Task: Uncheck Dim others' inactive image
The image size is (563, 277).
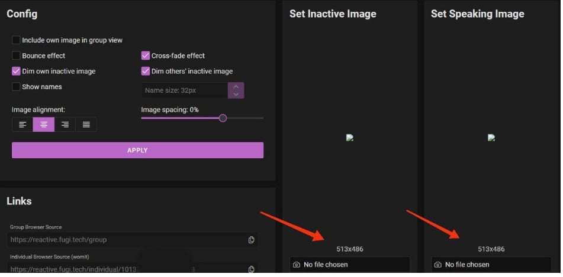Action: pyautogui.click(x=146, y=71)
